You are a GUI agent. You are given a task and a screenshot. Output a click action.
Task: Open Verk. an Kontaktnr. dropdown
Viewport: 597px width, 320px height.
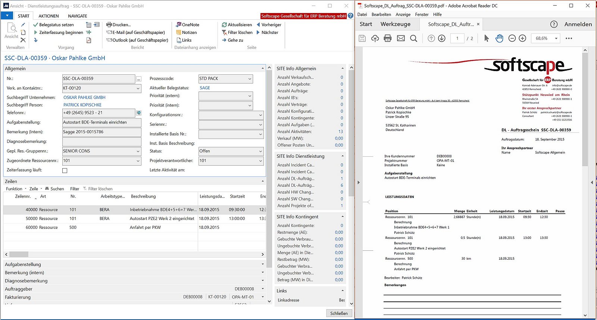(138, 89)
